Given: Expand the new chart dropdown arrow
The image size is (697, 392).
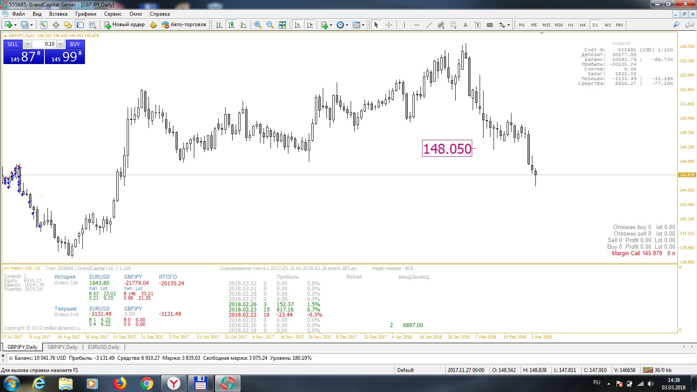Looking at the screenshot, I should (15, 25).
